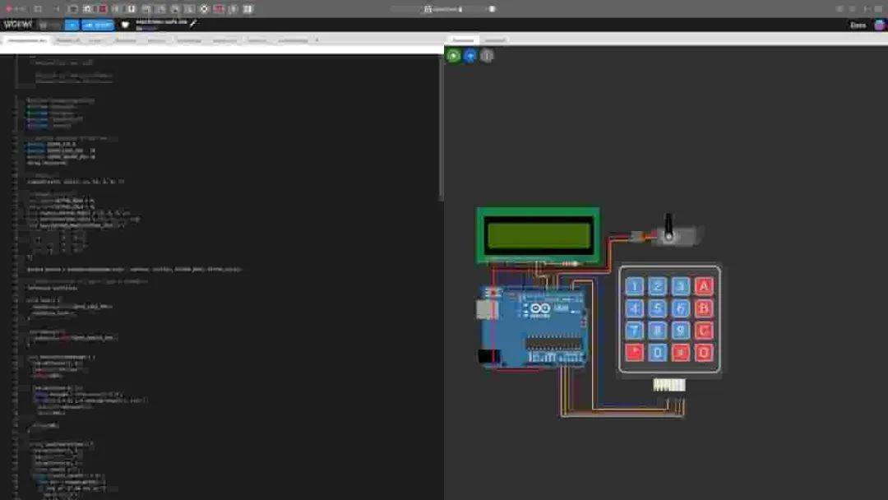Click the heart icon in the header
This screenshot has width=888, height=500.
pyautogui.click(x=123, y=25)
